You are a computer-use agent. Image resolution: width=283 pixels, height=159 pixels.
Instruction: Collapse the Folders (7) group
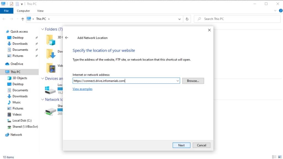tap(43, 29)
